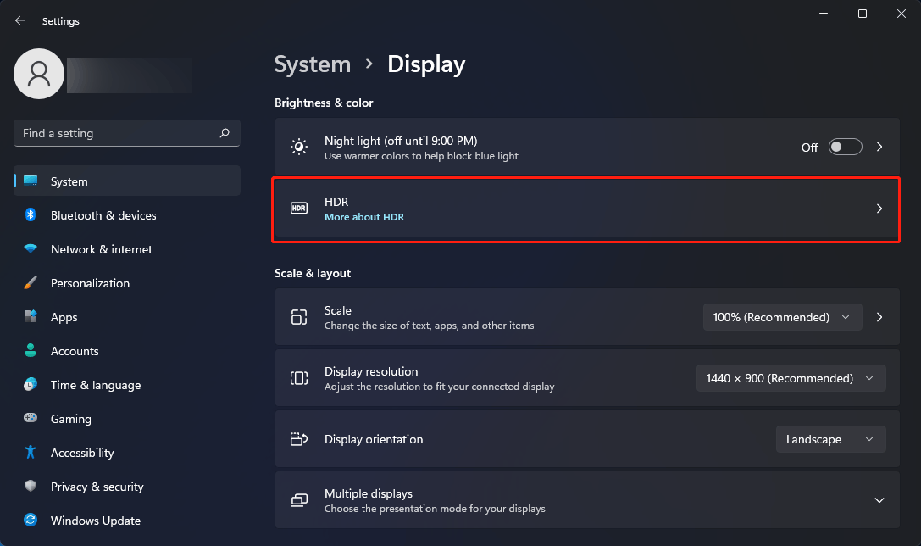Toggle Night light on

point(845,146)
